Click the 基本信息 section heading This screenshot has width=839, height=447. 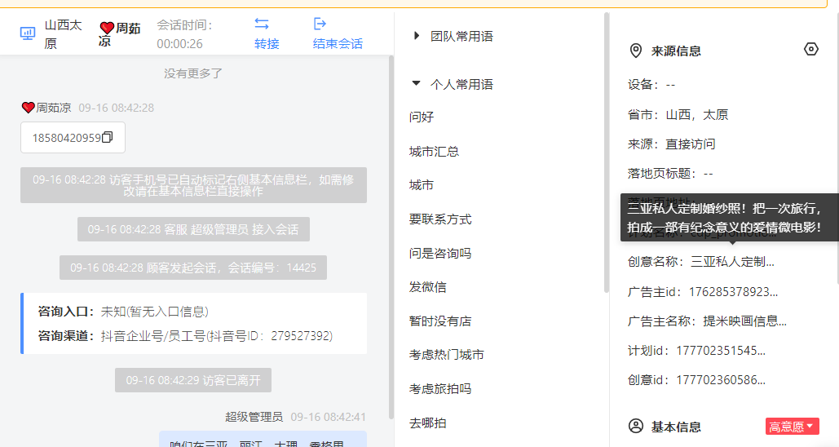point(676,427)
